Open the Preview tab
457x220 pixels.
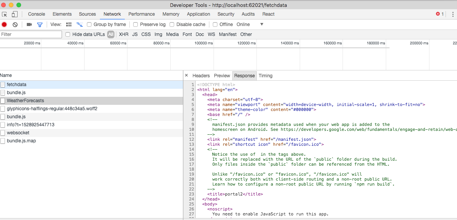(x=222, y=75)
